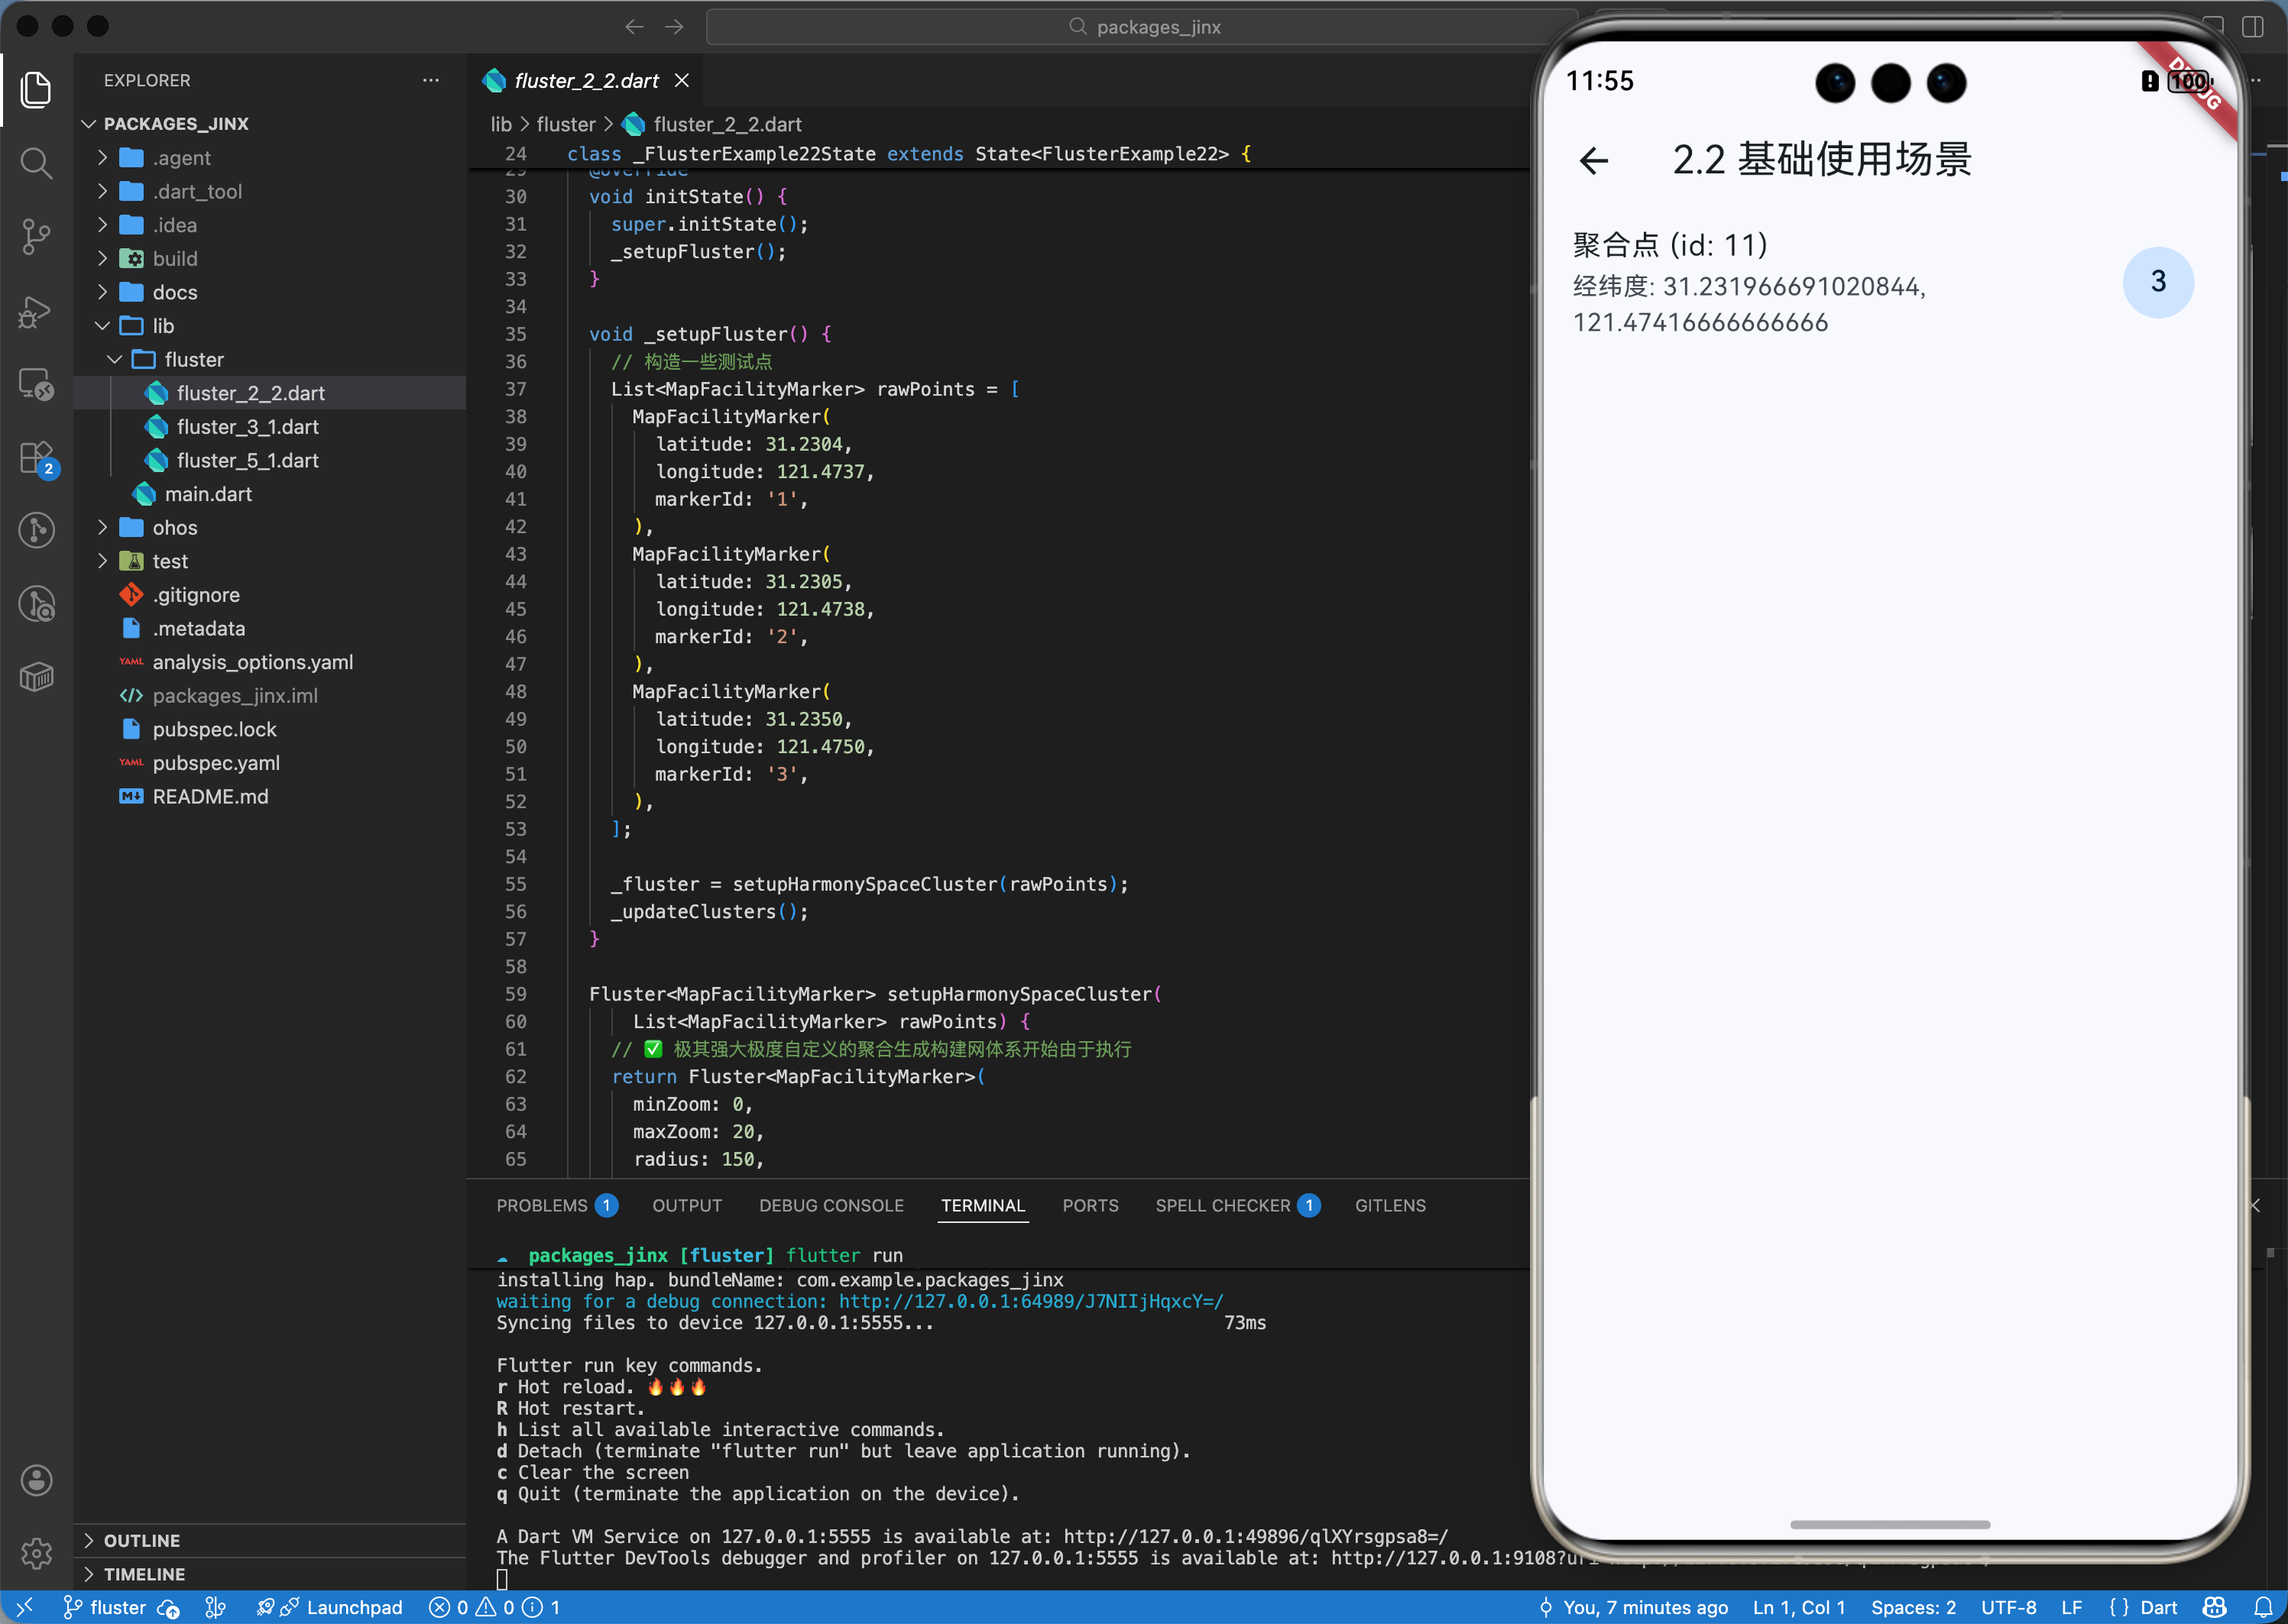Open the Remote Explorer icon
The image size is (2288, 1624).
point(36,384)
